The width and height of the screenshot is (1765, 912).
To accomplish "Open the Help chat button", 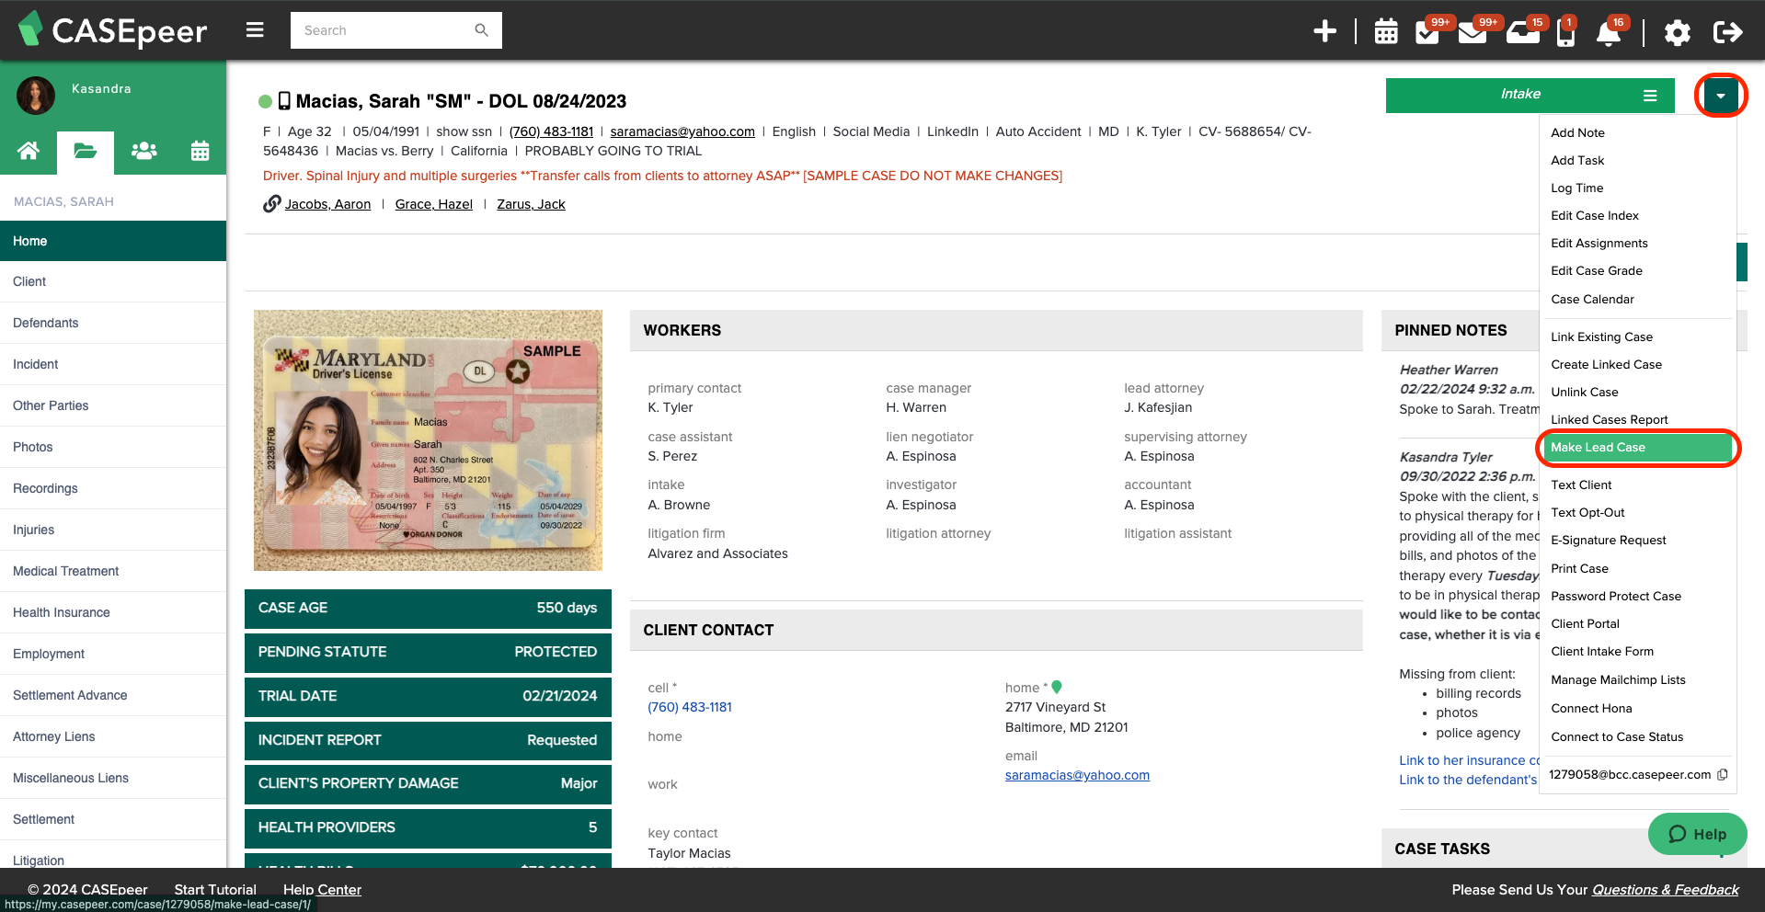I will tap(1697, 834).
